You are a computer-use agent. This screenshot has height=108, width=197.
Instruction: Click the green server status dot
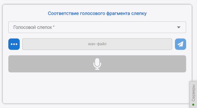click(193, 105)
